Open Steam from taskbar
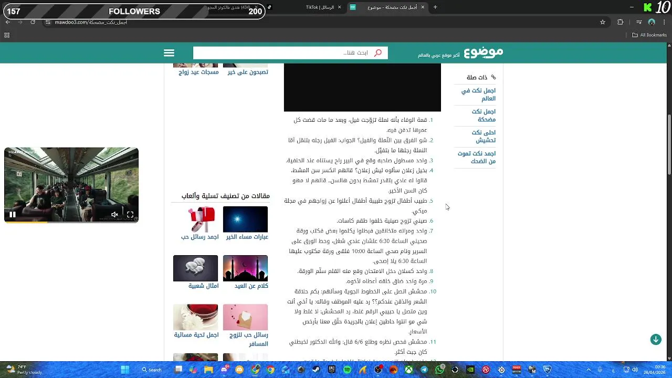 [x=316, y=370]
